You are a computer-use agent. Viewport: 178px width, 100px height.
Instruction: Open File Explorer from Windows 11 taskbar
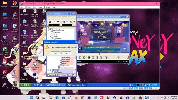(51, 97)
